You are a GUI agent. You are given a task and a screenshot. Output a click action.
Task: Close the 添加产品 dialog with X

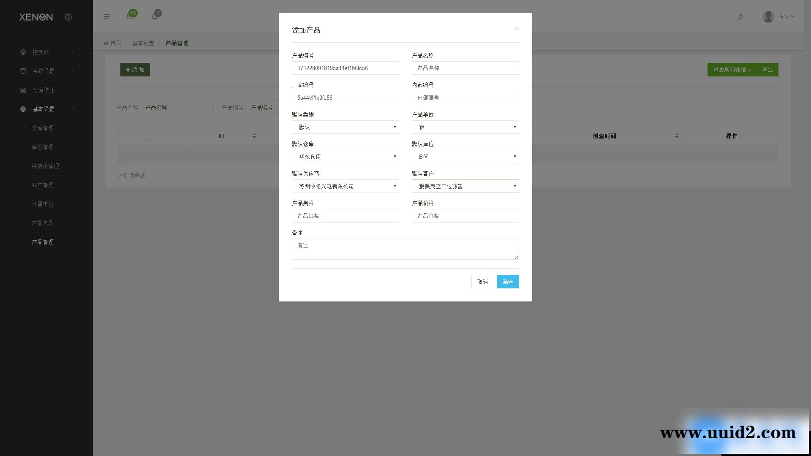point(516,29)
